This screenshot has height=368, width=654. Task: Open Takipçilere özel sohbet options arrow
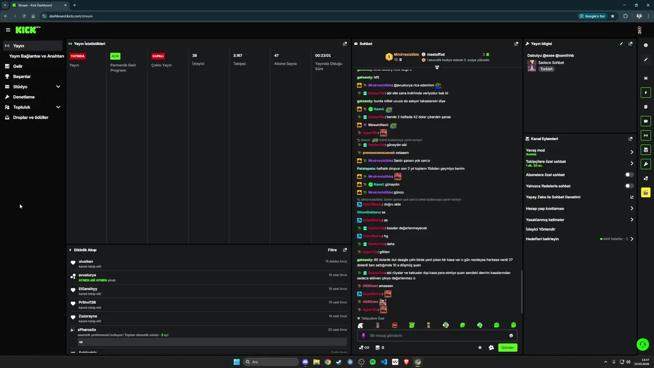(632, 164)
